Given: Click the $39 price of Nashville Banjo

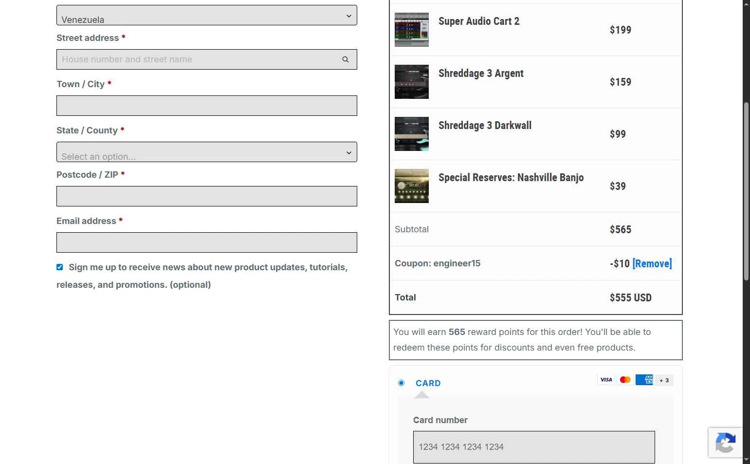Looking at the screenshot, I should click(x=618, y=186).
